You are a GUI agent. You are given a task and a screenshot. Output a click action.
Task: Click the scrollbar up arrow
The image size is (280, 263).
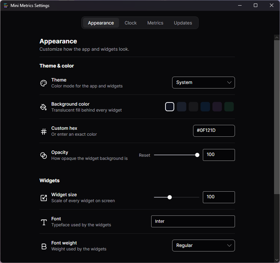[x=277, y=37]
